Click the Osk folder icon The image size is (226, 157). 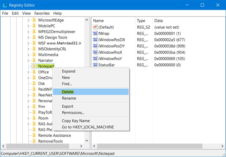[34, 84]
